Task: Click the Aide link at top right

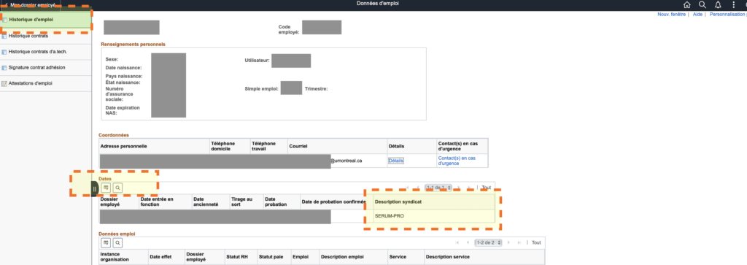Action: [x=697, y=15]
